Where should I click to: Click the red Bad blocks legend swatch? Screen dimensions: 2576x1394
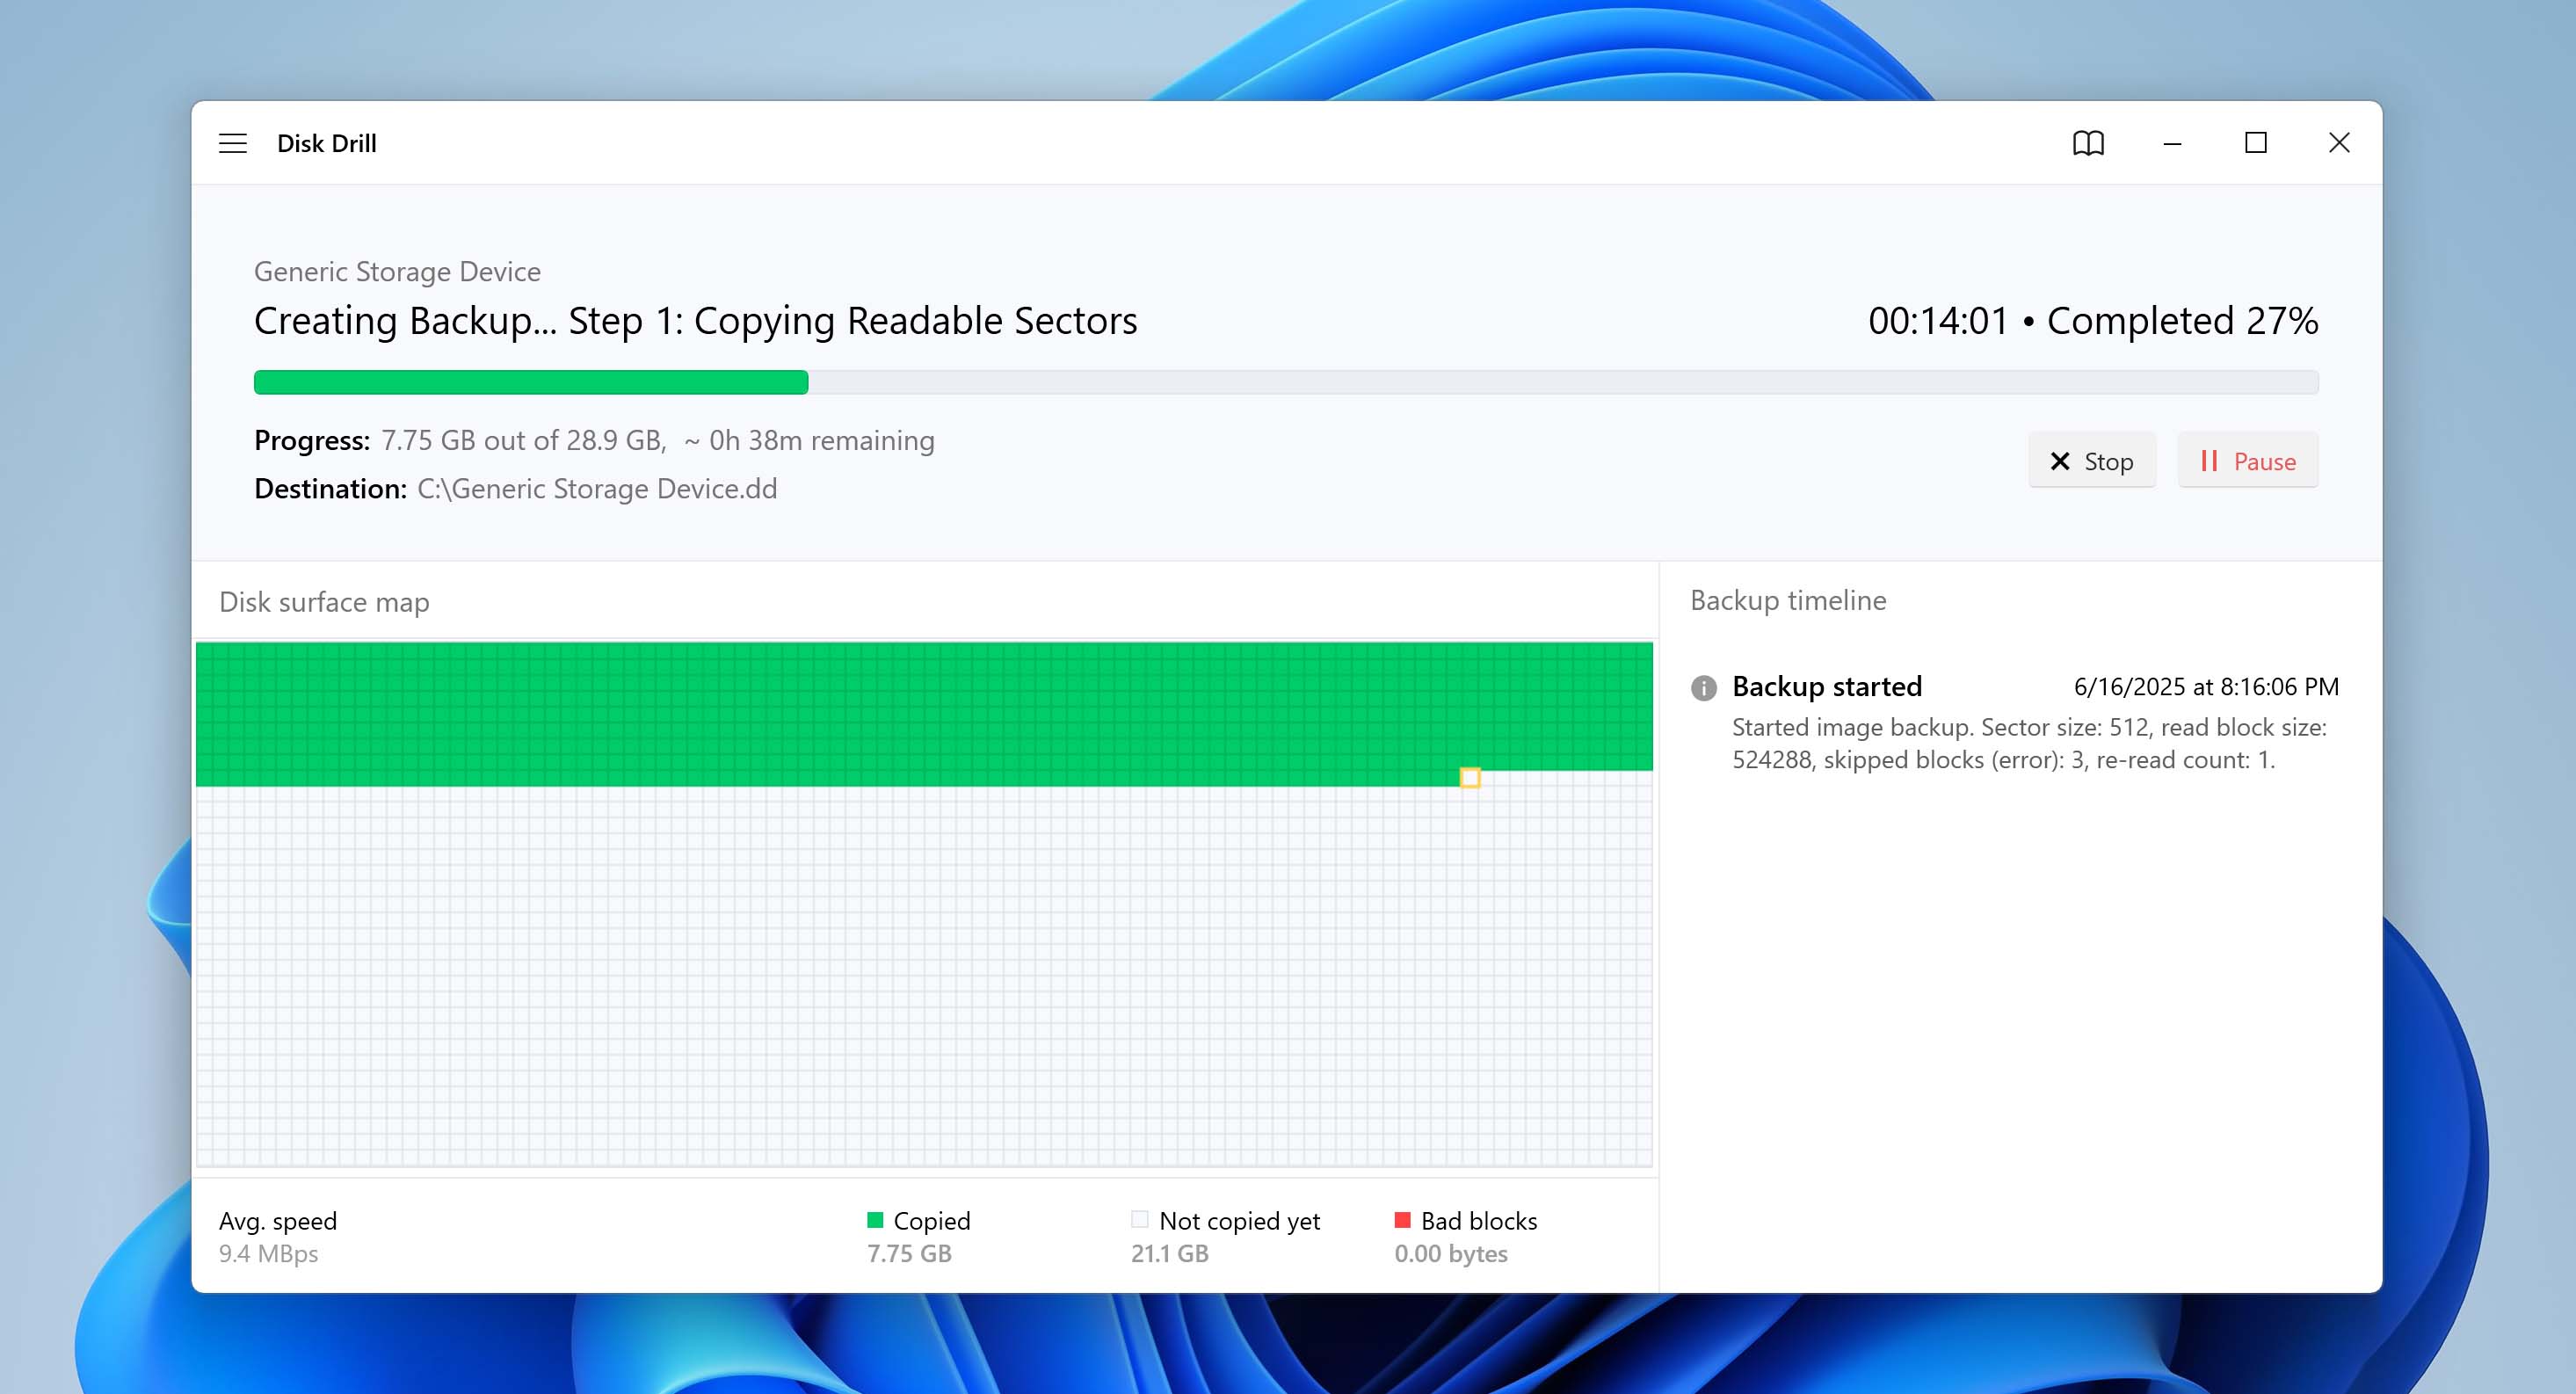pos(1402,1219)
